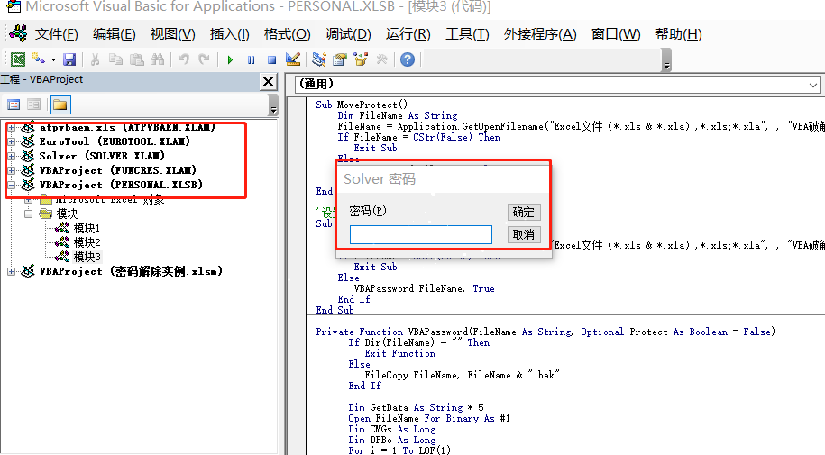
Task: Click the VBA document icon beside 文件 menu
Action: (18, 33)
